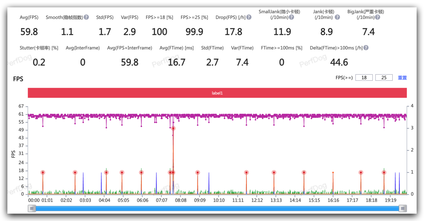Screen dimensions: 424x221
Task: Click the Drop(FPS) value 17.8
Action: (x=234, y=32)
